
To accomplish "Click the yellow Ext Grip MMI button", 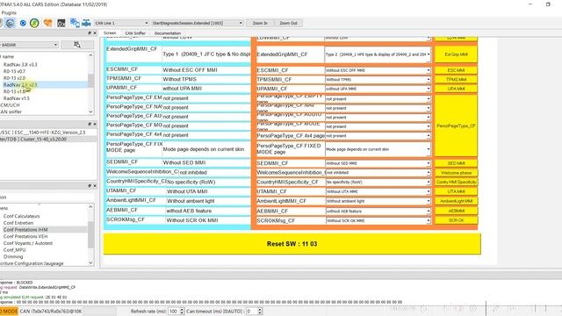I will tap(456, 54).
